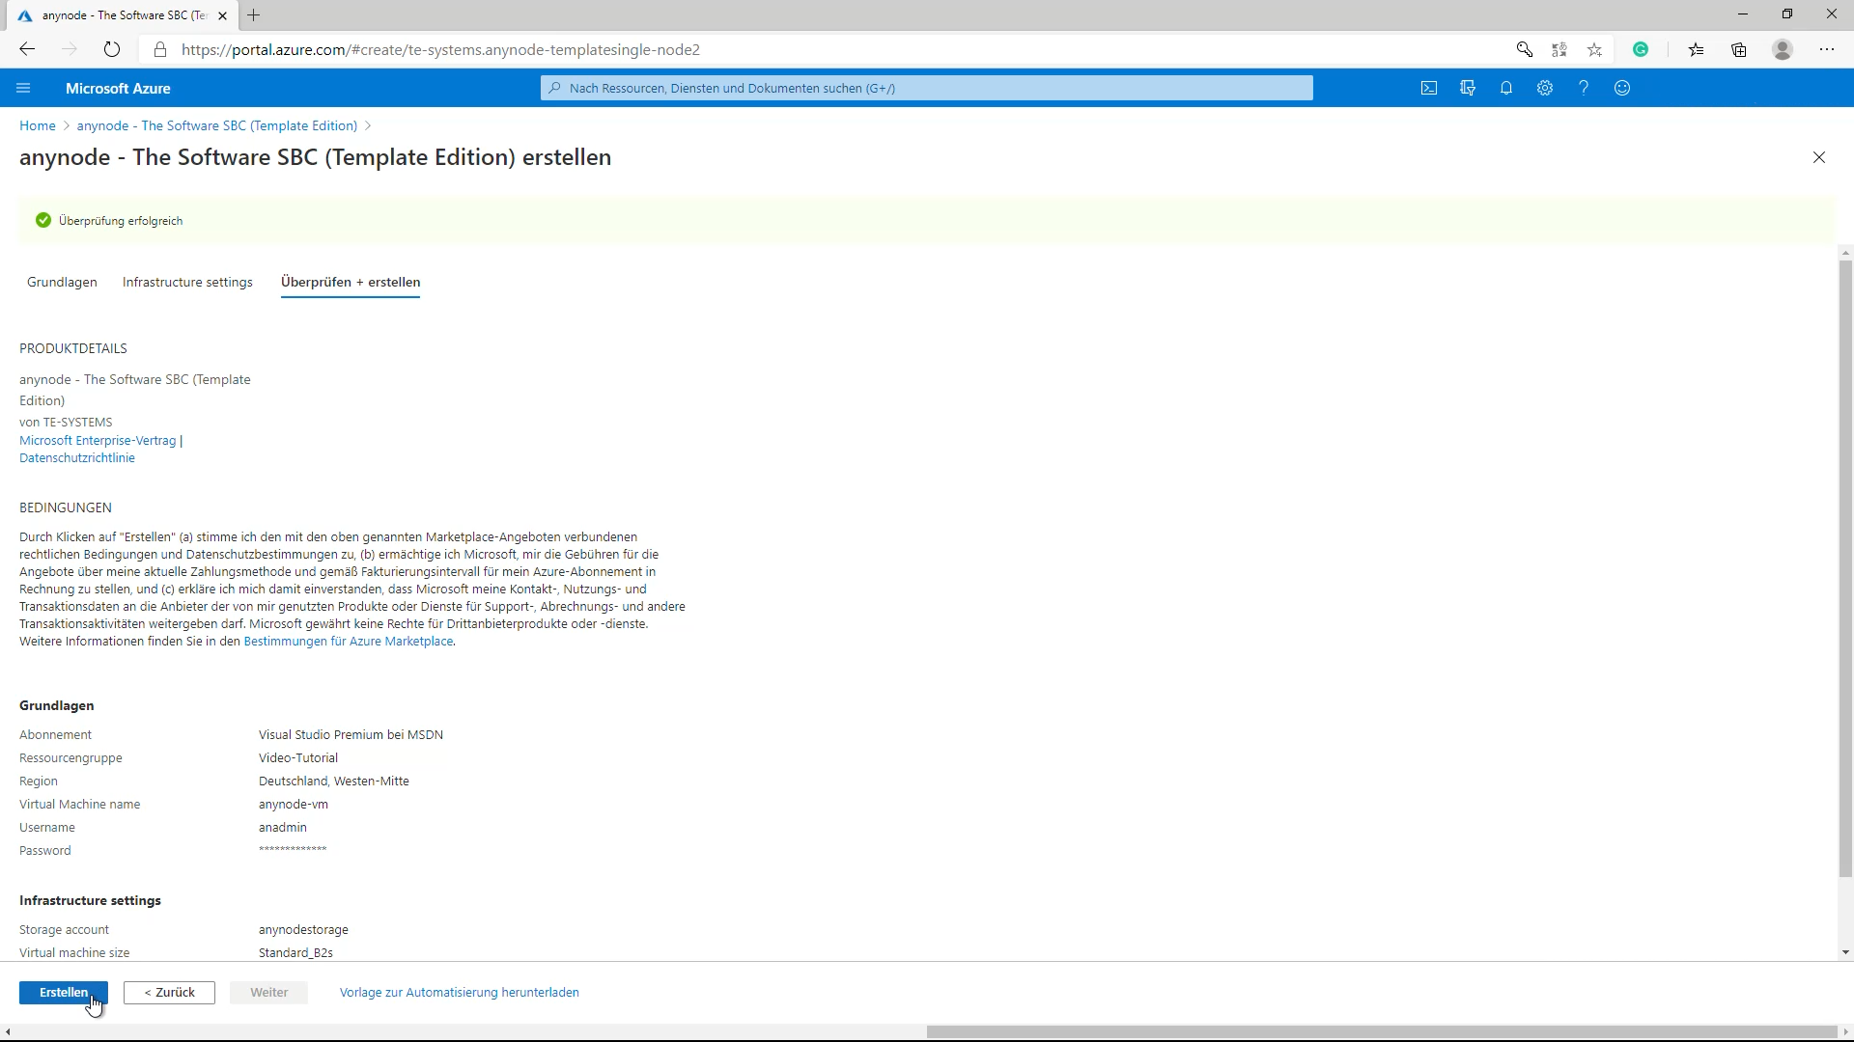Screen dimensions: 1854x1042
Task: Select the anadmin username value
Action: (283, 828)
